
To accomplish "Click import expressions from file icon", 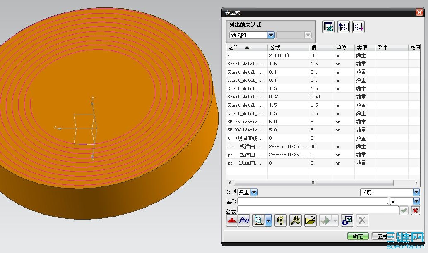I will tap(344, 27).
